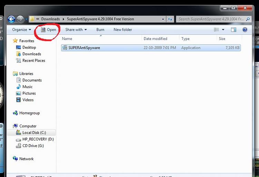Viewport: 259px width, 177px height.
Task: Click the Videos filmstrip icon
Action: pos(18,100)
